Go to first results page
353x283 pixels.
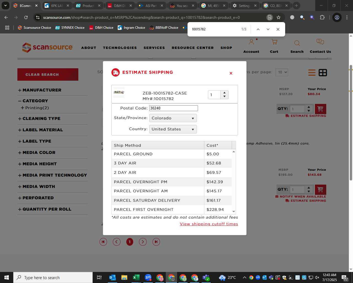click(103, 242)
